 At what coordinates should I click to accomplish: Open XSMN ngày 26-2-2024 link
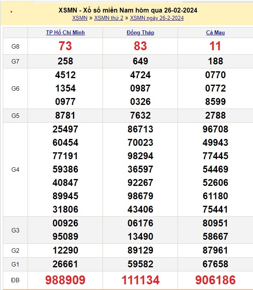pyautogui.click(x=157, y=18)
